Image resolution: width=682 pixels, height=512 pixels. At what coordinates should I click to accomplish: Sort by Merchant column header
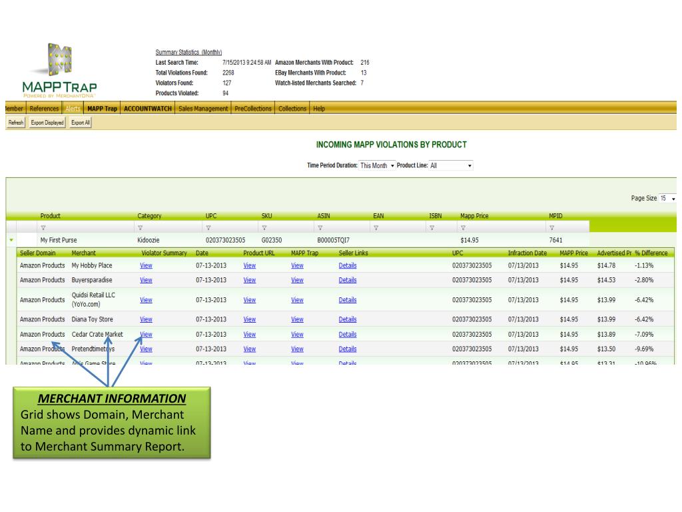point(83,253)
